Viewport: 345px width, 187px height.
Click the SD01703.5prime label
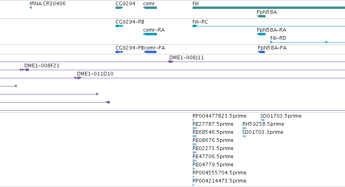tap(281, 116)
